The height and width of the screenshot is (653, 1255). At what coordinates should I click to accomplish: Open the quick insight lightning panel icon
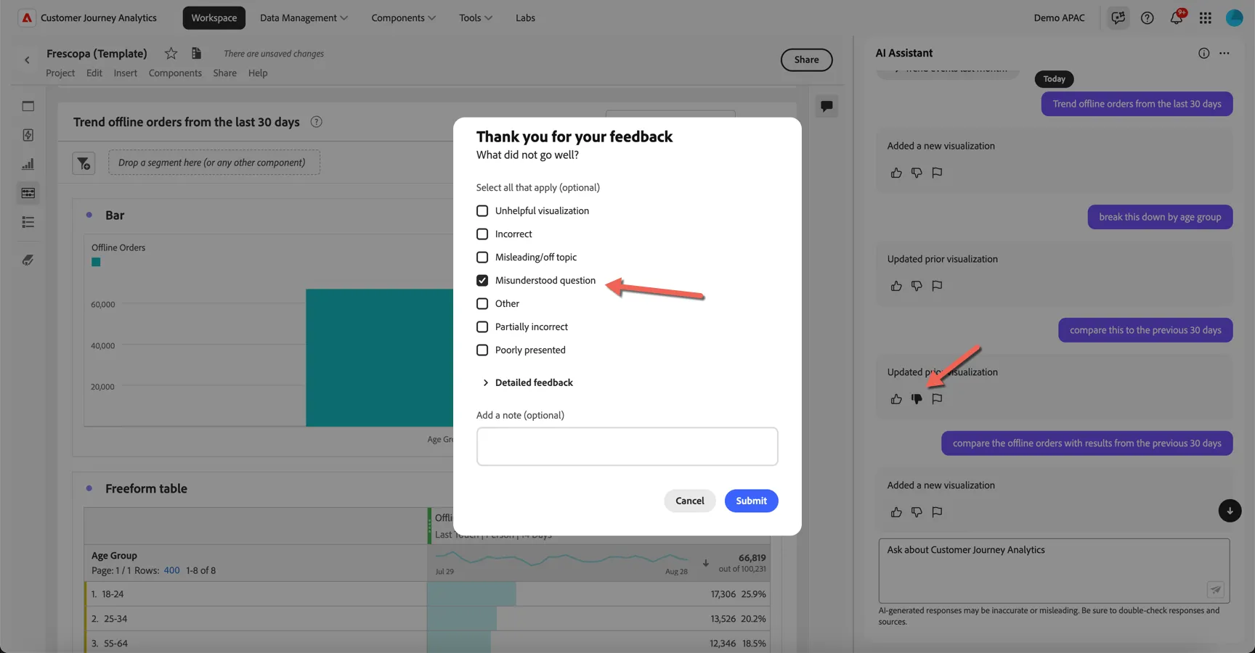coord(28,135)
